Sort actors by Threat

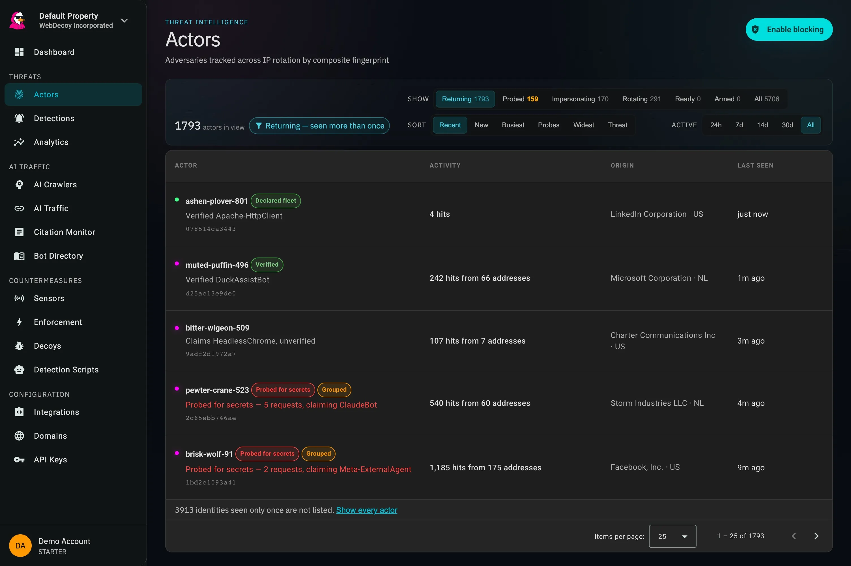618,125
